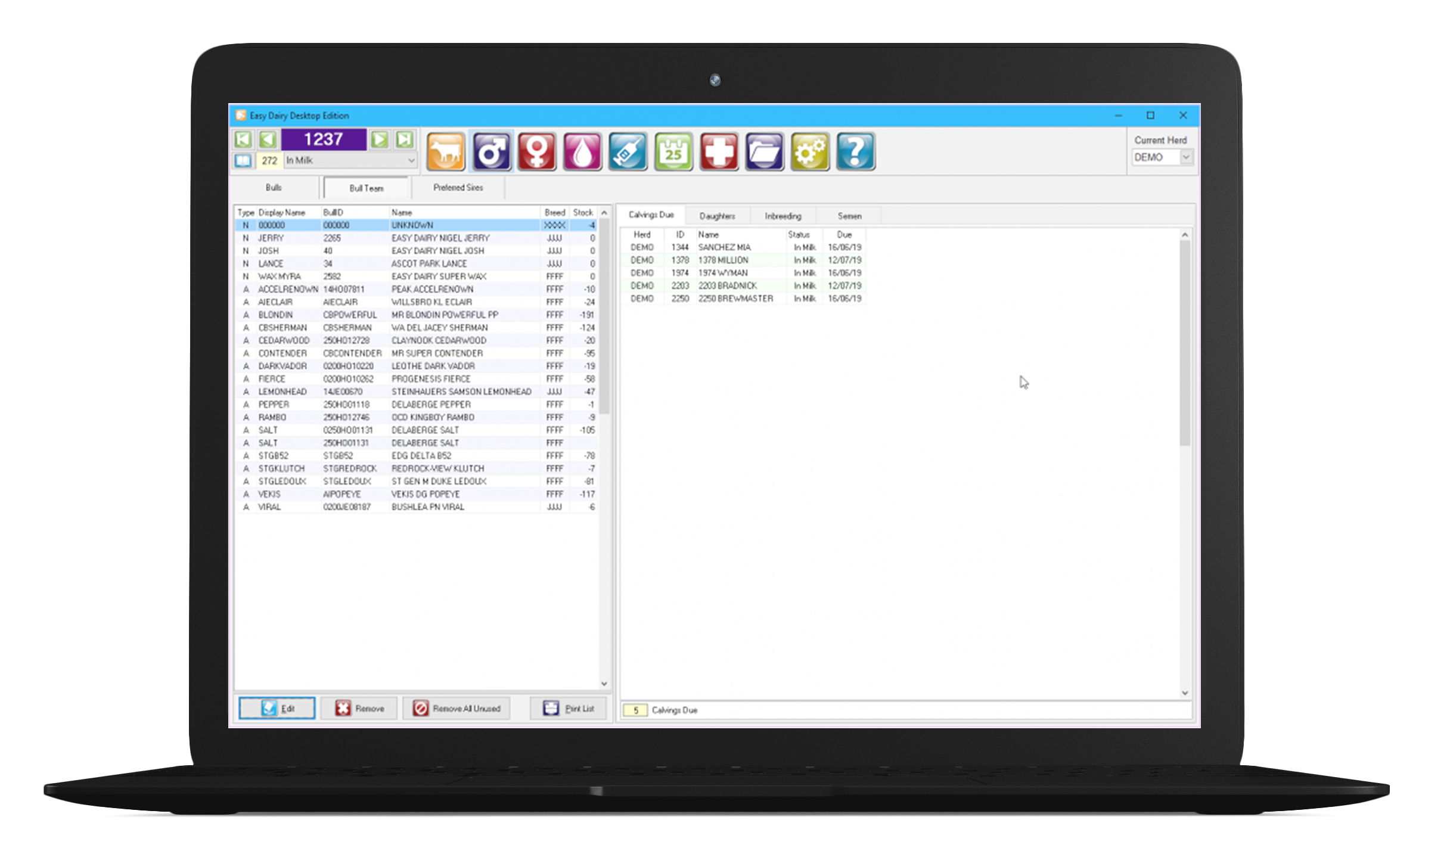
Task: Open the syringe treatments icon
Action: [628, 151]
